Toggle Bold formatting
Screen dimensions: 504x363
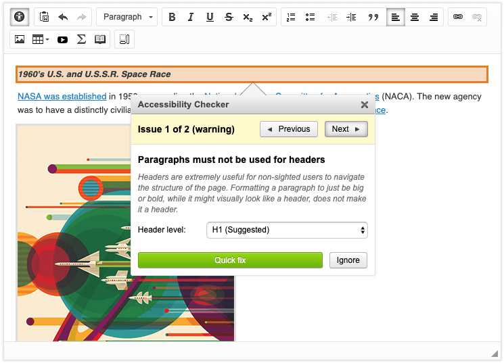[172, 17]
